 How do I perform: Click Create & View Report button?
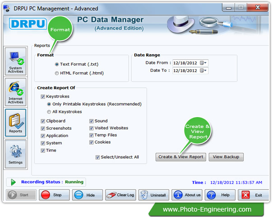click(181, 157)
